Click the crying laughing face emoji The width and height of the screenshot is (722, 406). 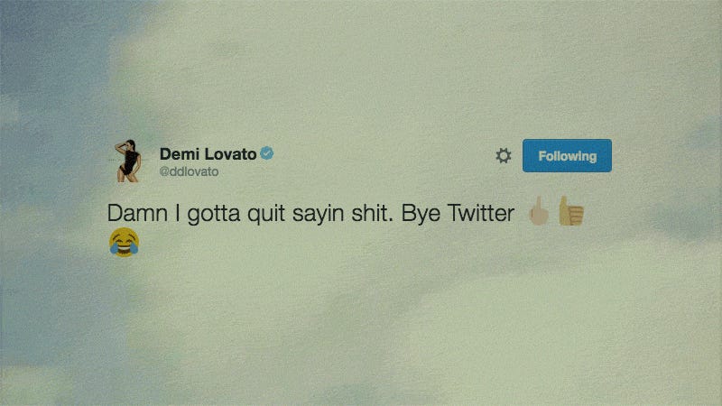click(125, 242)
